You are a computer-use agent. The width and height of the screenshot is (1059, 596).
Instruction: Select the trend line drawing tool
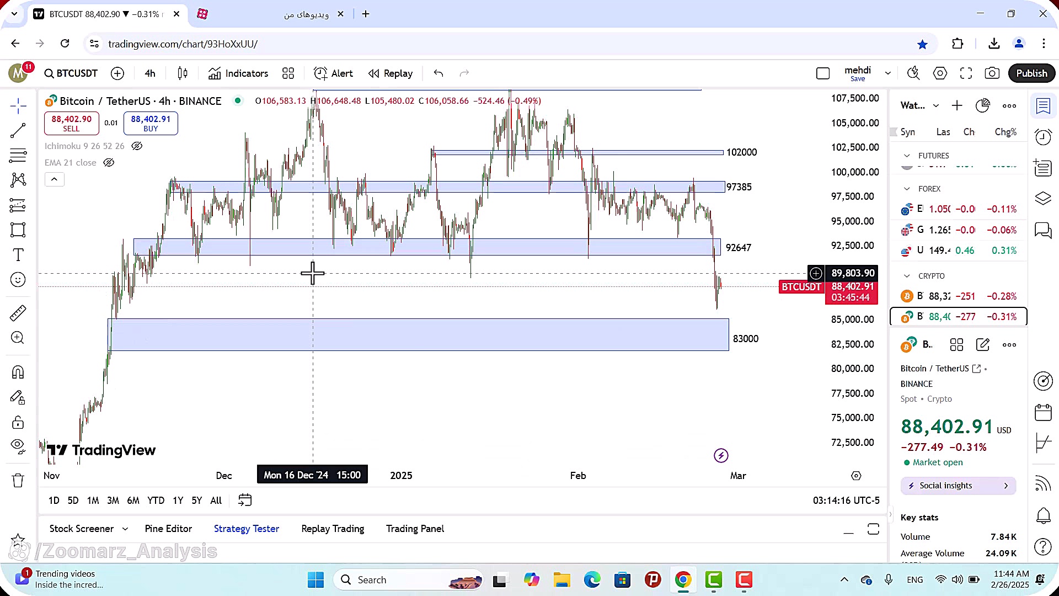point(18,131)
